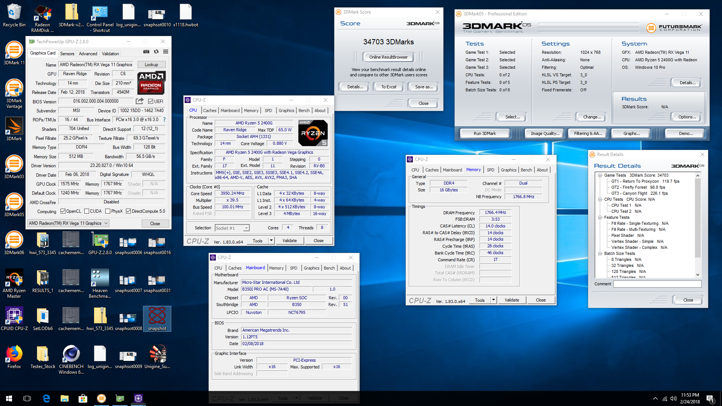Click Run 3DMark button
722x406 pixels.
[485, 133]
